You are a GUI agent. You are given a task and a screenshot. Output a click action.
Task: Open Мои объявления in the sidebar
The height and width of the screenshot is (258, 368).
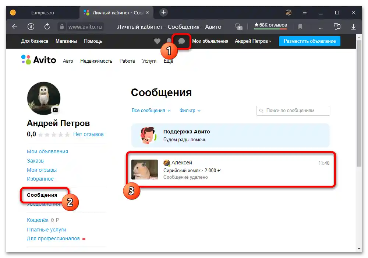click(x=47, y=151)
